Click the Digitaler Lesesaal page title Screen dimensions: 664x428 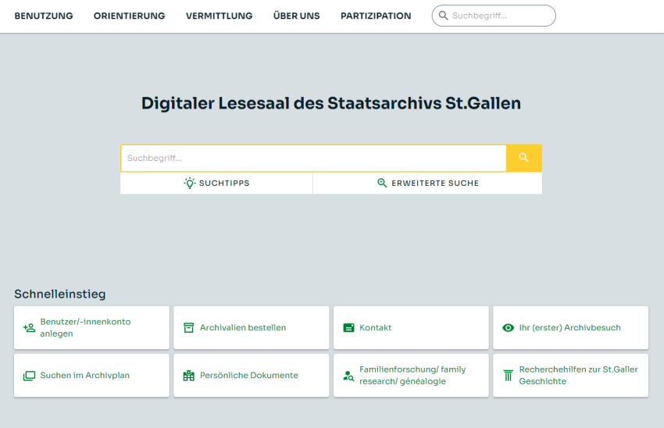331,103
